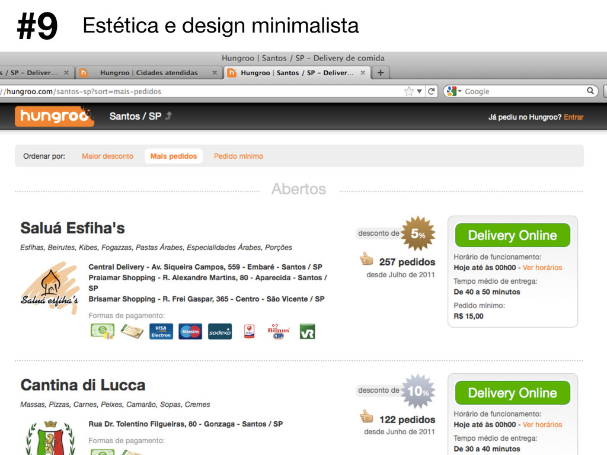This screenshot has width=607, height=455.
Task: Open the Cantina di Lucca restaurant title
Action: point(83,385)
